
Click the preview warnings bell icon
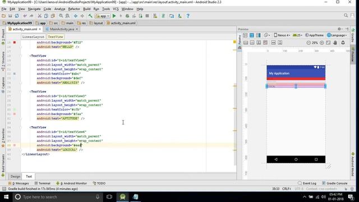pyautogui.click(x=343, y=43)
